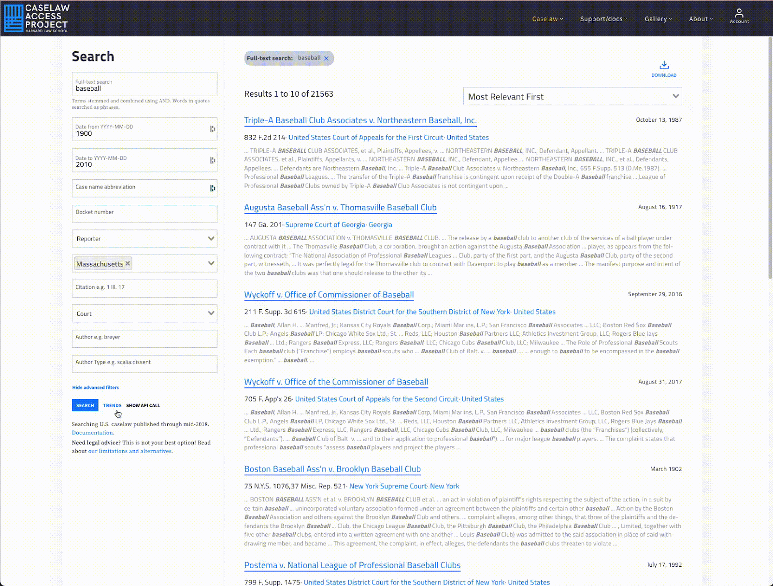Click the Download icon above the results
This screenshot has width=773, height=586.
pos(664,65)
